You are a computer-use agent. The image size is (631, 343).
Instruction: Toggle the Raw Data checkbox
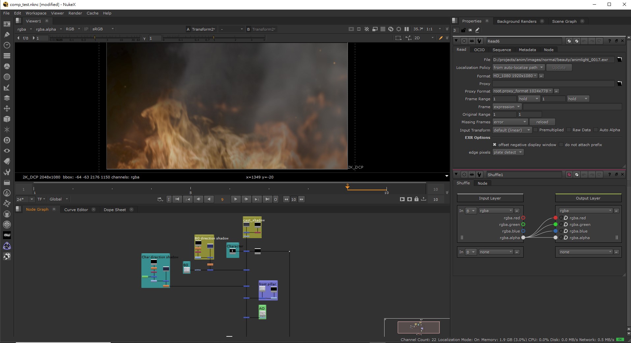click(569, 130)
